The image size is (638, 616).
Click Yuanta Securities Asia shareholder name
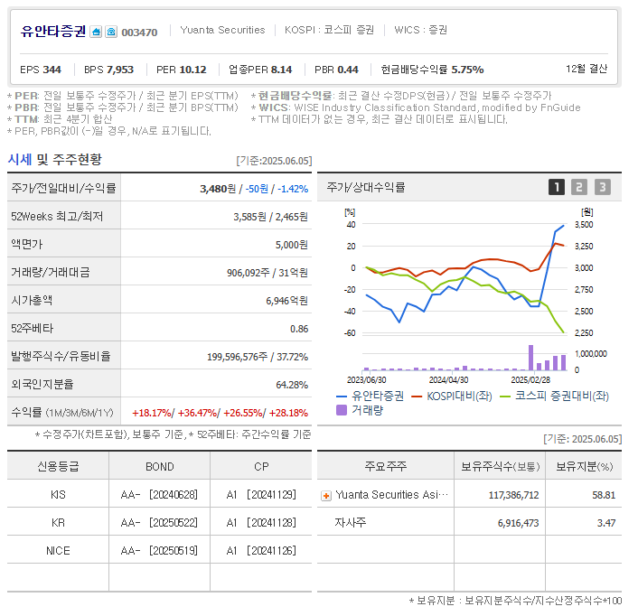coord(392,495)
